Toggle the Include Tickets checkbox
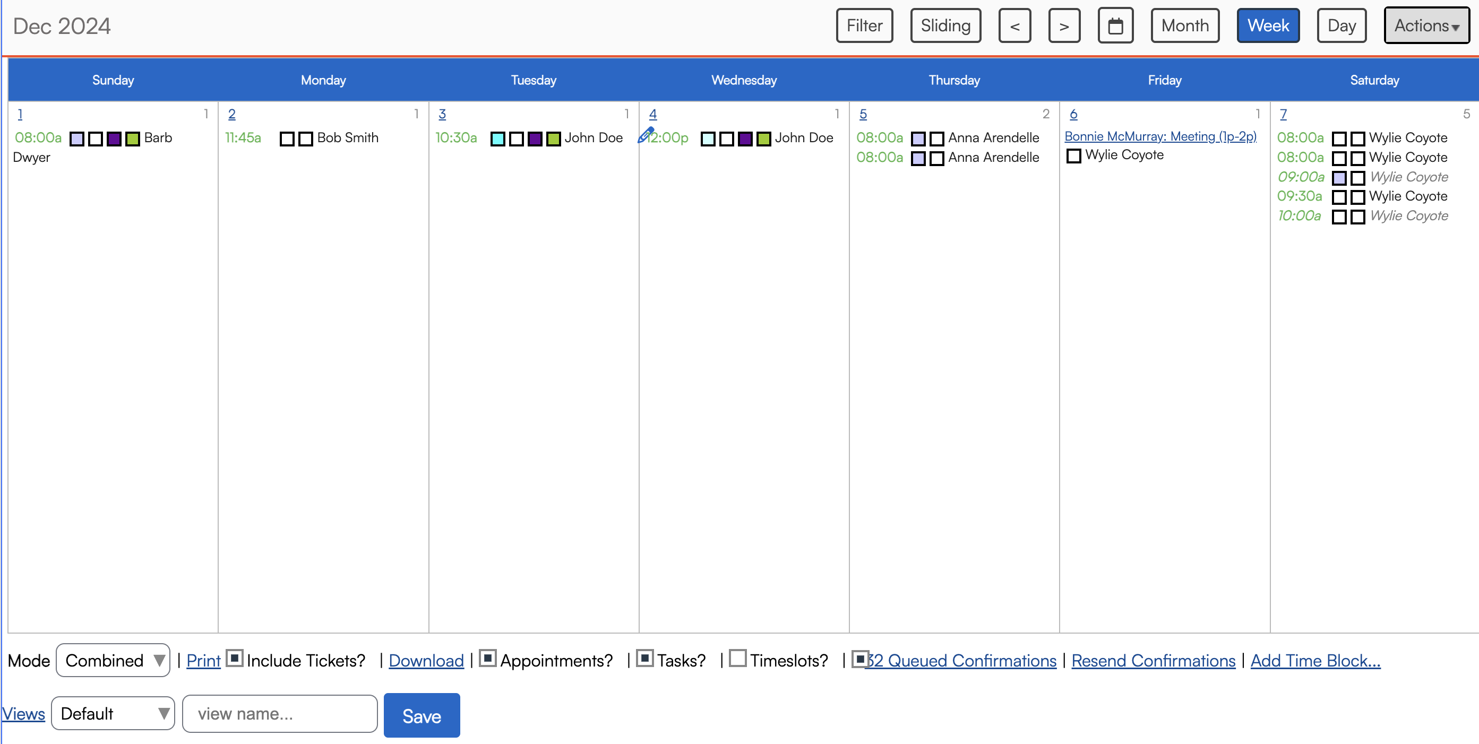Screen dimensions: 1479x744 [x=234, y=658]
